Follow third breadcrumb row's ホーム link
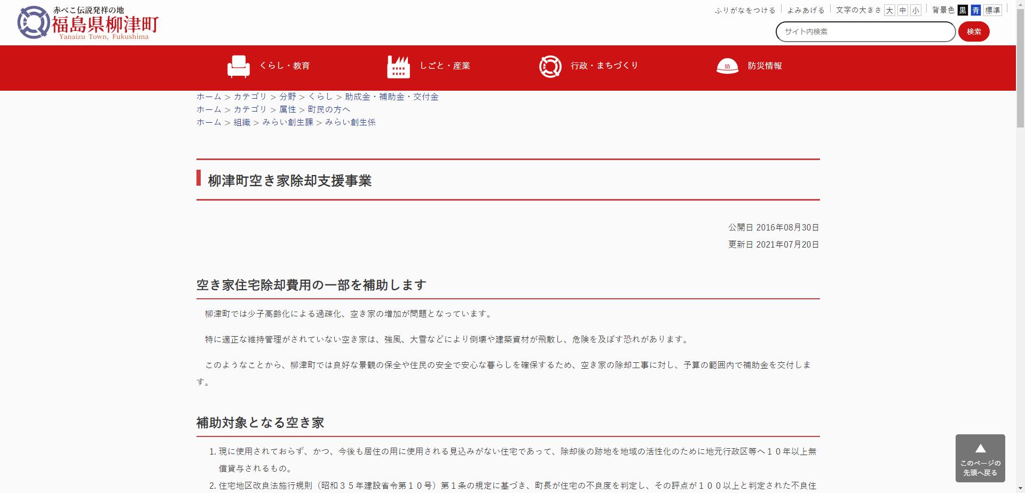Screen dimensions: 1025x493 click(x=209, y=122)
